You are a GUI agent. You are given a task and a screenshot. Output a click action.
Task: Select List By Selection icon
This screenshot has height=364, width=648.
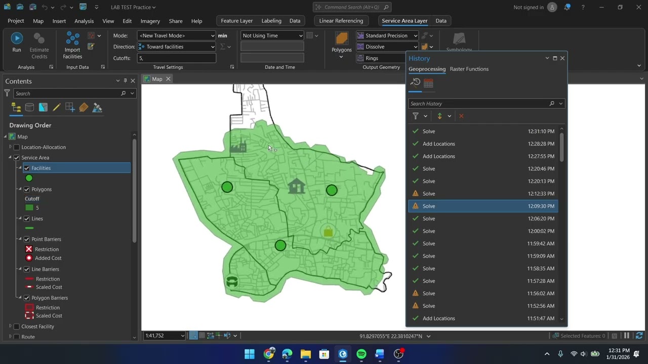tap(43, 107)
